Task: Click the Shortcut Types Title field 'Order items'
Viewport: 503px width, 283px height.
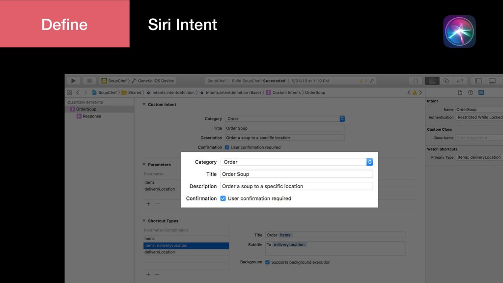Action: pos(335,235)
